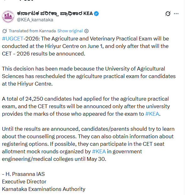The image size is (188, 195).
Task: Click the Grok icon beside the more menu
Action: [168, 13]
